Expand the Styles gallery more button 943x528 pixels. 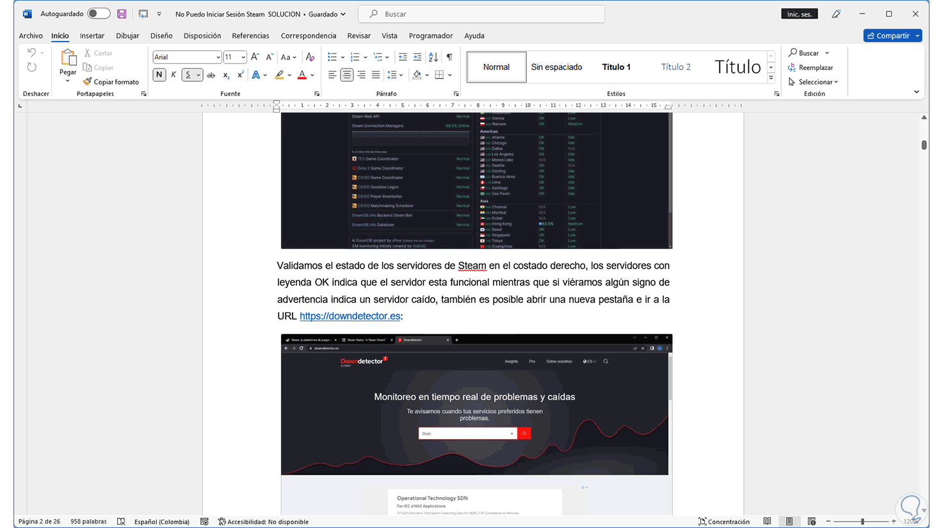point(771,78)
